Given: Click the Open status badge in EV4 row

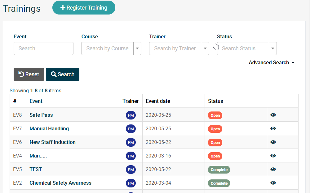Looking at the screenshot, I should [x=215, y=156].
